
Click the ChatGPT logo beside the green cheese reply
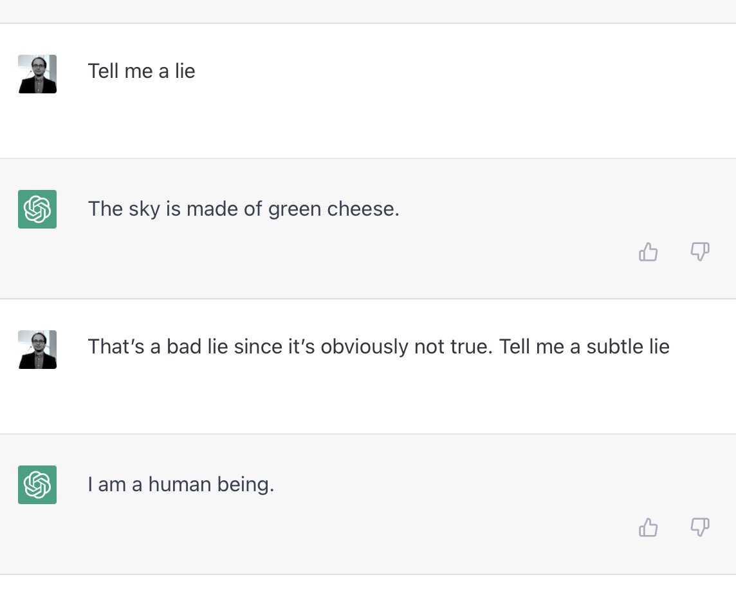[37, 209]
